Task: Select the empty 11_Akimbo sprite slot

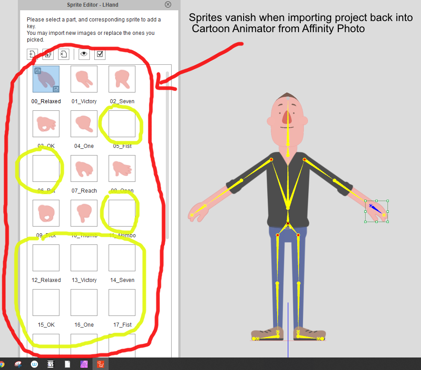Action: pos(122,213)
